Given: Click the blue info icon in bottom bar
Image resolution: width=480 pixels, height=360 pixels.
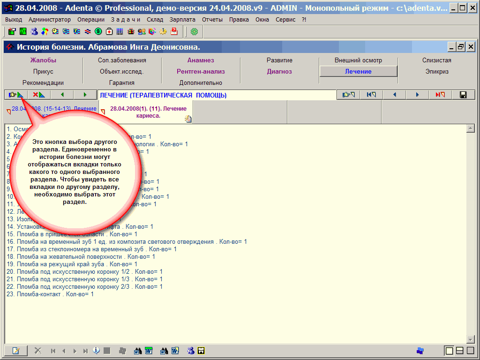Looking at the screenshot, I should click(x=96, y=350).
